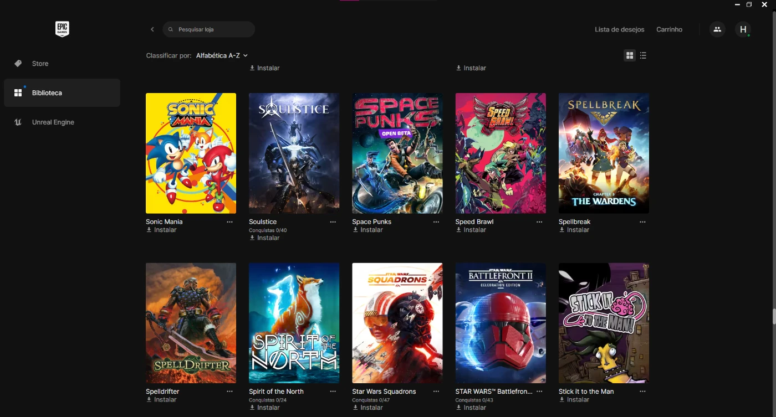Click the library scrollbar thumb
Viewport: 776px width, 417px height.
[x=773, y=316]
